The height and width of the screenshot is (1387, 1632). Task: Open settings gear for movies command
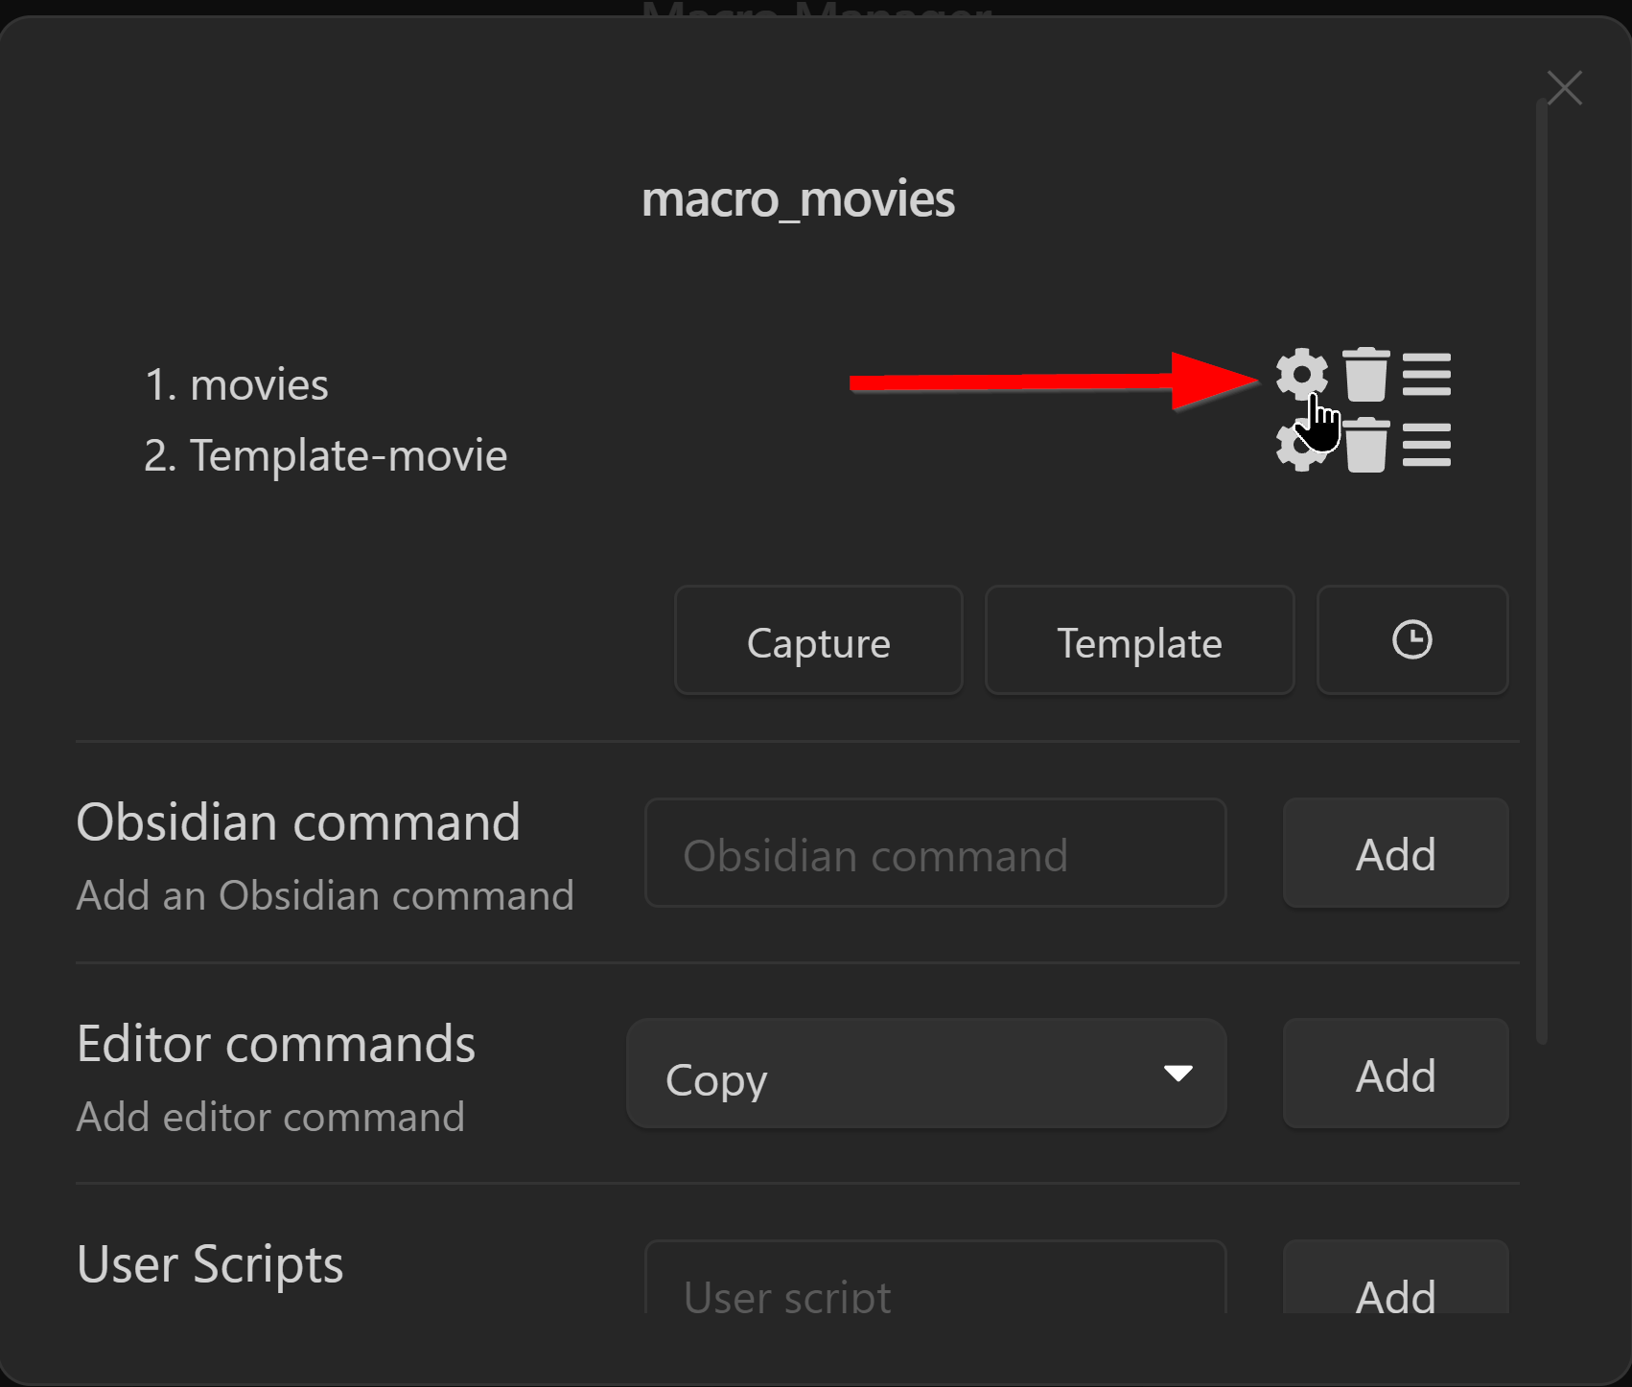click(1301, 375)
